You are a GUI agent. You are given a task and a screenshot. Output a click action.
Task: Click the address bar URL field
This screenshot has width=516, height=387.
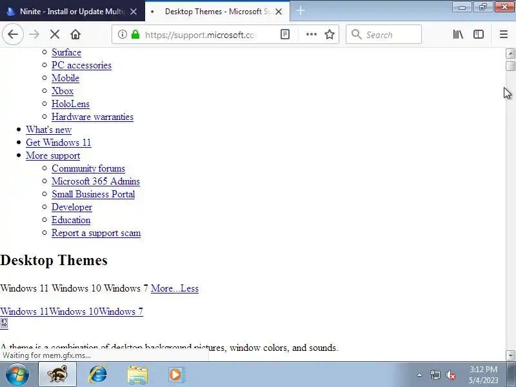[200, 35]
